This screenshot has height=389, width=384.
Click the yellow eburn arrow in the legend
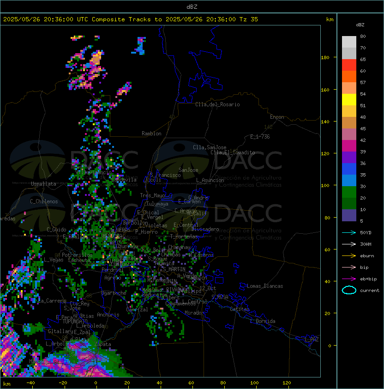tap(349, 256)
